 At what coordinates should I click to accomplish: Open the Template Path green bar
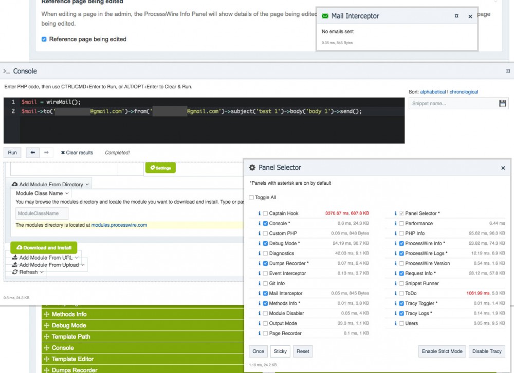70,337
